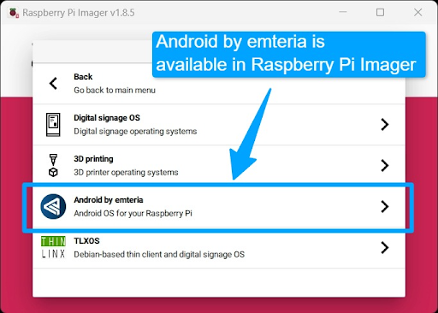Close the Raspberry Pi Imager window

(418, 12)
